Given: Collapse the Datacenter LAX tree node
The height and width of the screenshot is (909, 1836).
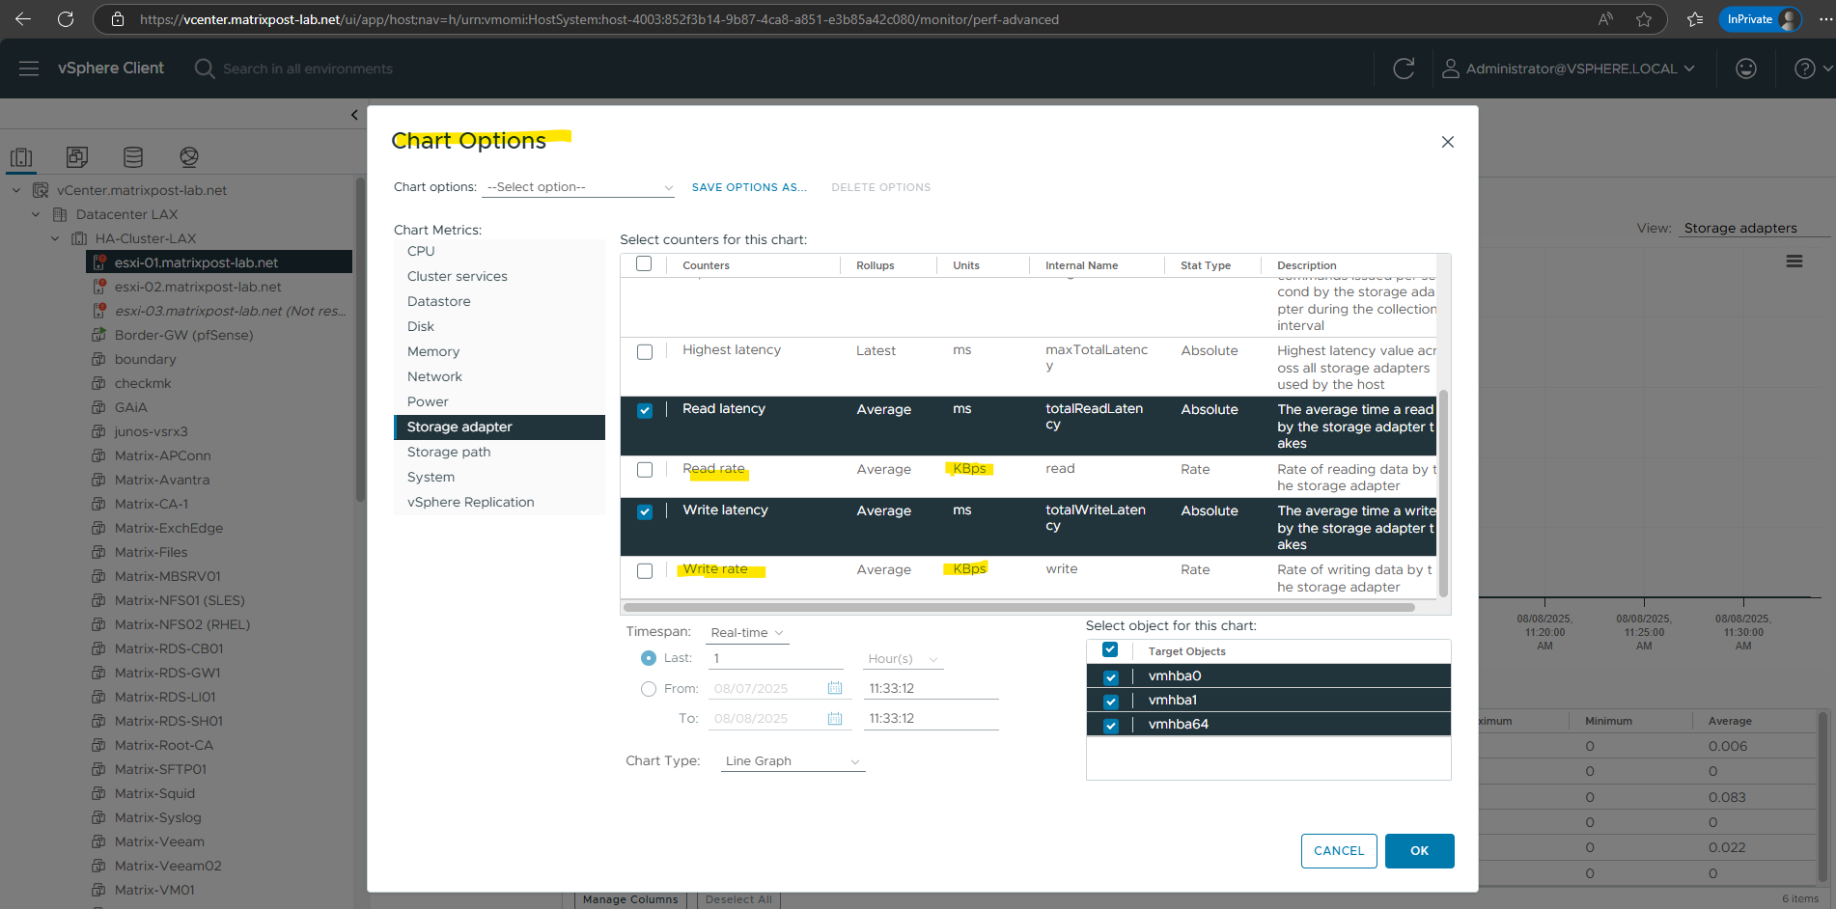Looking at the screenshot, I should point(36,214).
